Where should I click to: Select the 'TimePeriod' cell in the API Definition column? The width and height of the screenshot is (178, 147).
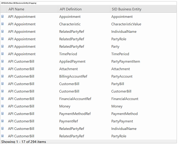(x=68, y=54)
